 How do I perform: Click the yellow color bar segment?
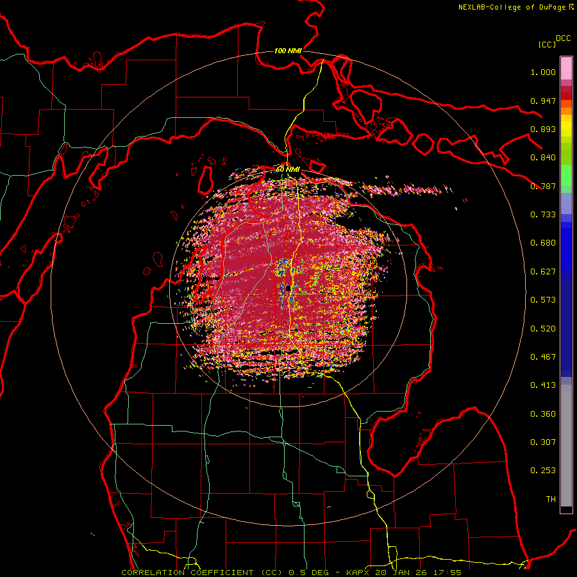[566, 126]
